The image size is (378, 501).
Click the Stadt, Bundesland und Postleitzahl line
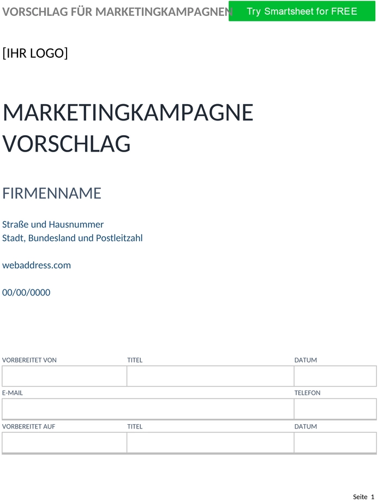[x=73, y=238]
